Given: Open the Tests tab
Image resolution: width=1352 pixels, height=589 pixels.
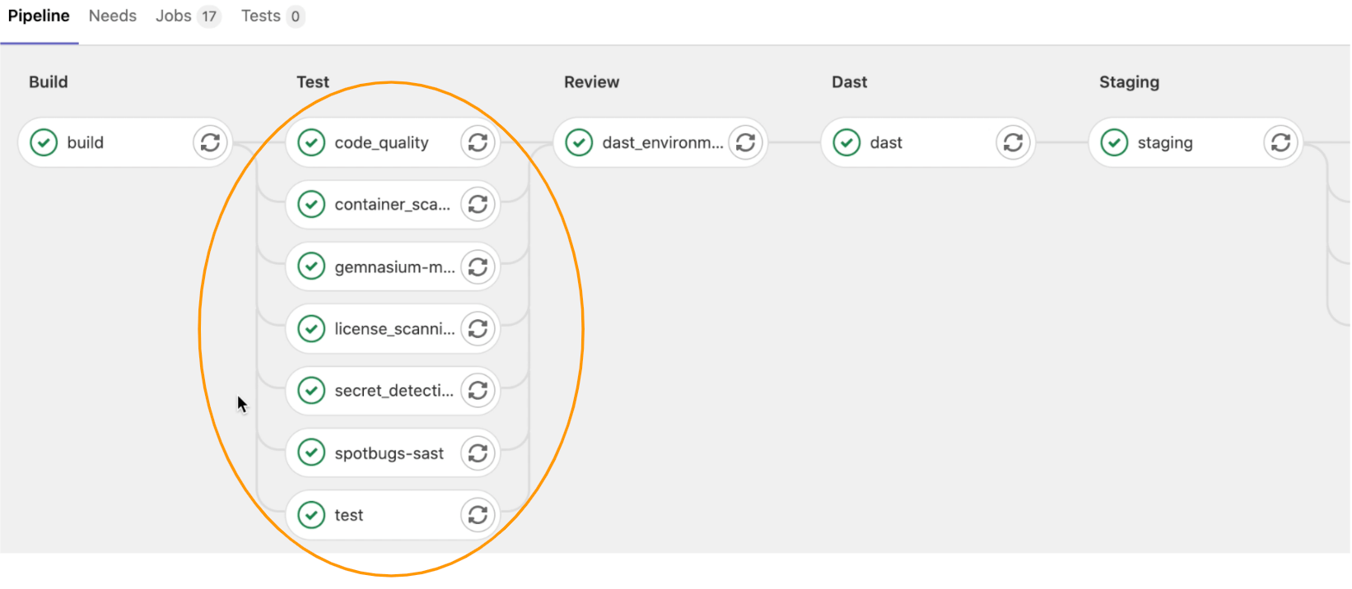Looking at the screenshot, I should point(261,16).
